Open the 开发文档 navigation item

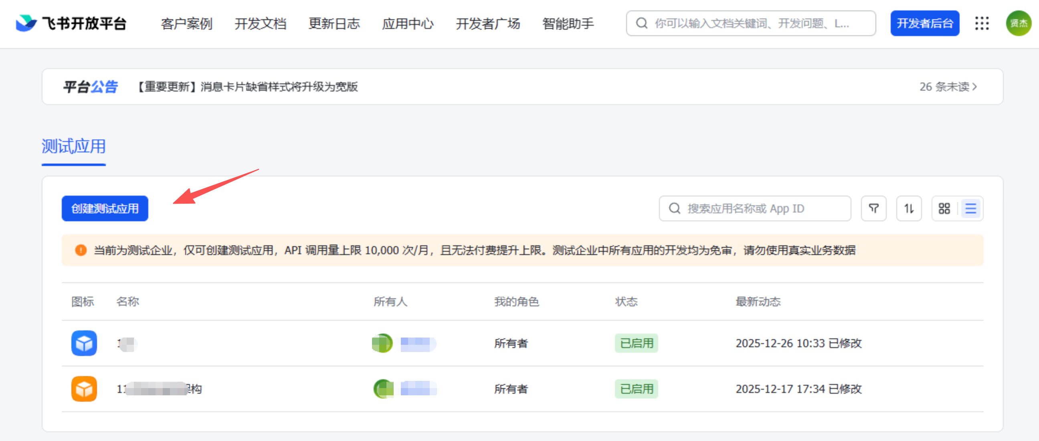pyautogui.click(x=260, y=23)
